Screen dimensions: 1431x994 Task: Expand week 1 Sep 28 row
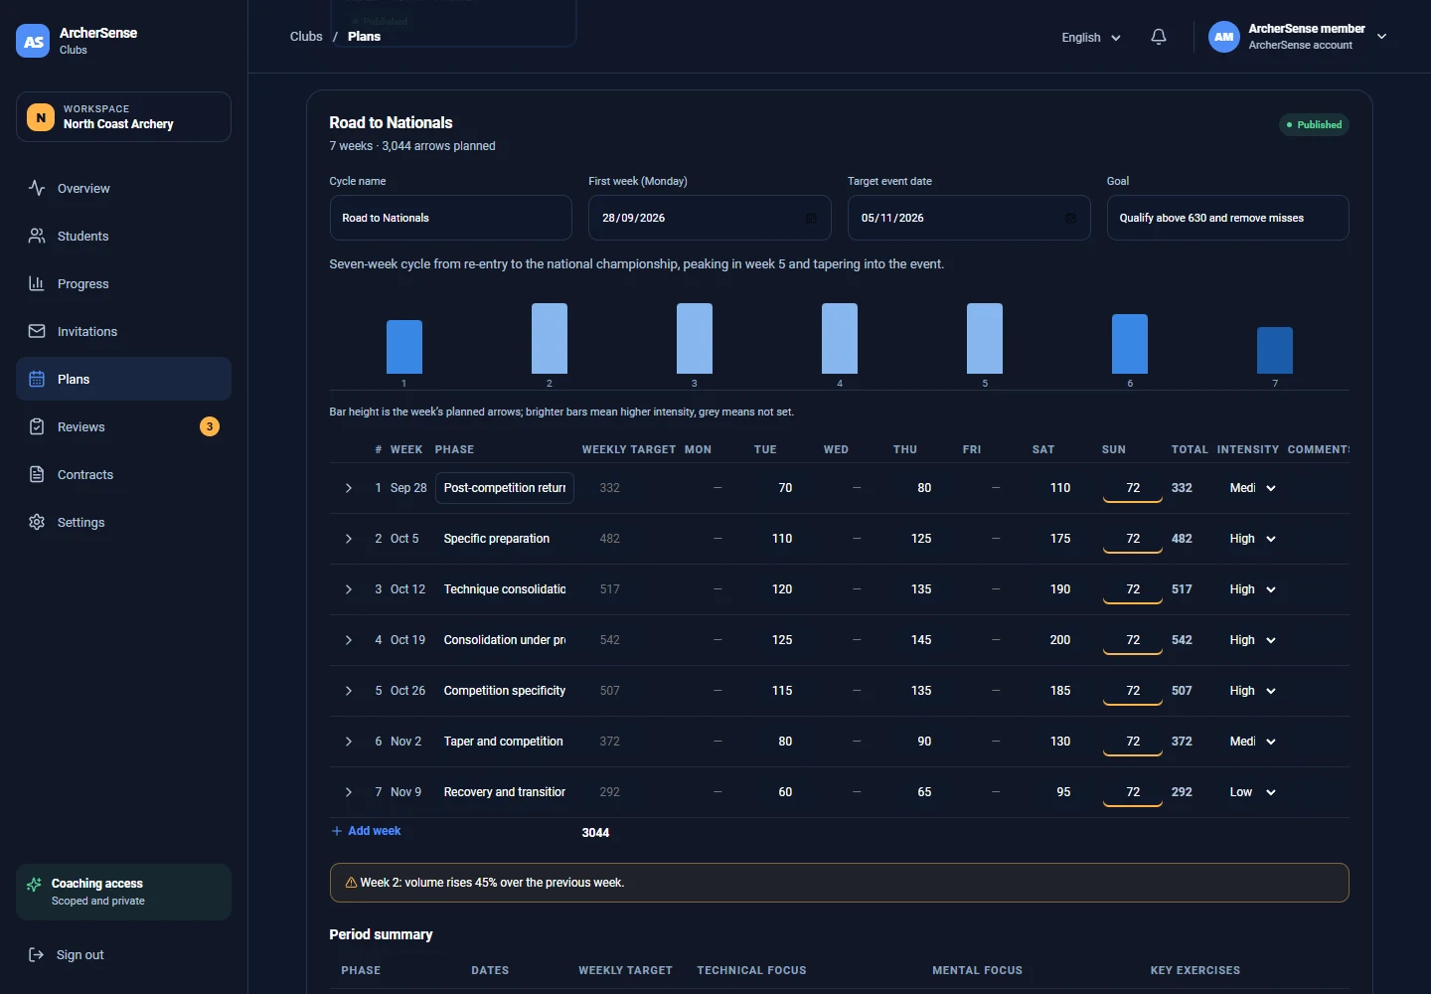click(x=349, y=488)
